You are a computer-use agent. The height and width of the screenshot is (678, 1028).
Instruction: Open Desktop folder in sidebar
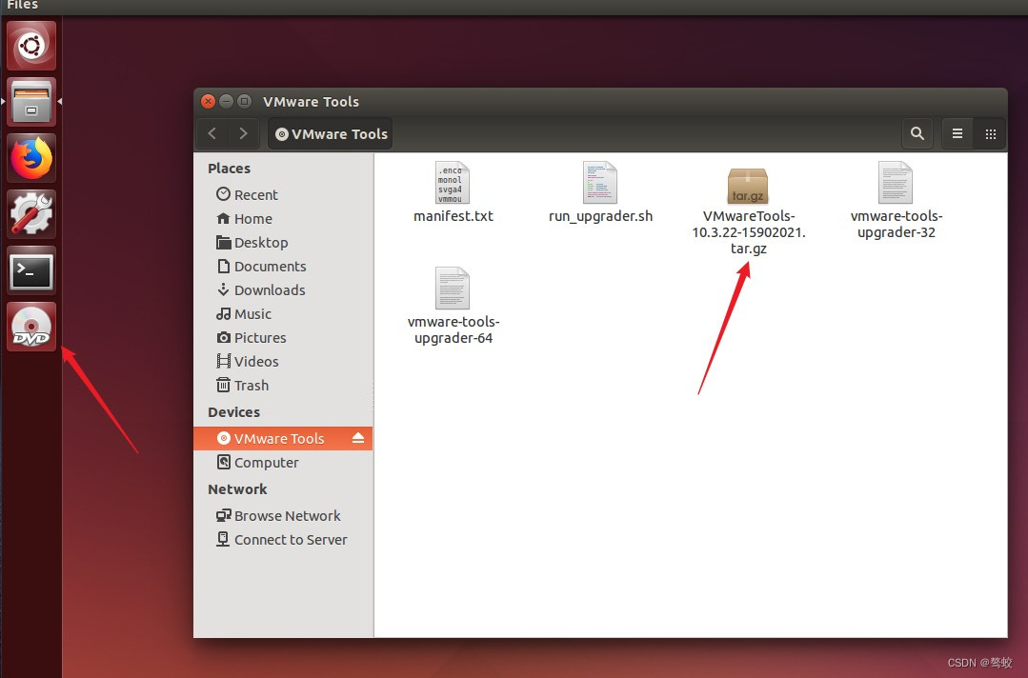point(283,243)
